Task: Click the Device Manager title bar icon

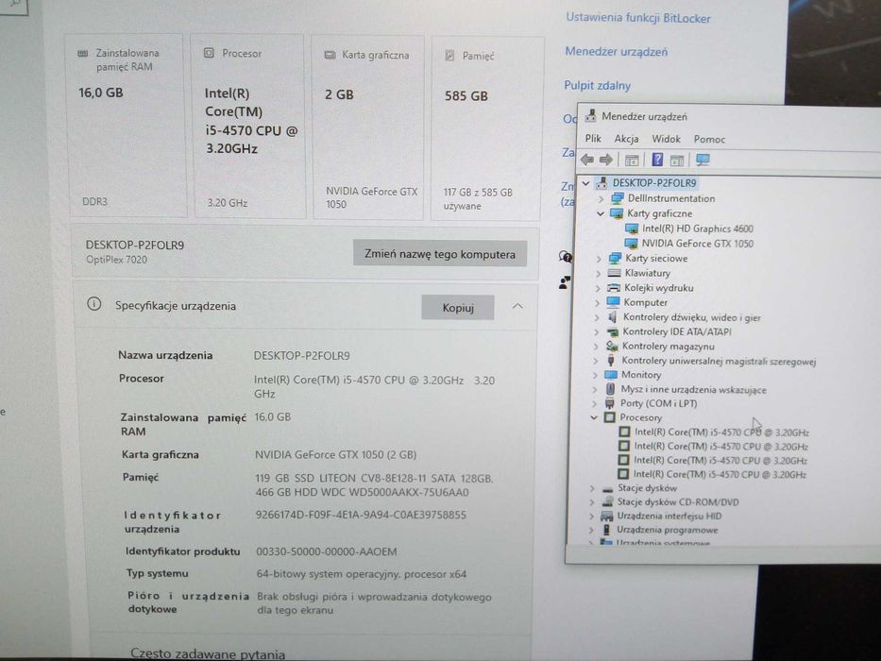Action: click(590, 116)
